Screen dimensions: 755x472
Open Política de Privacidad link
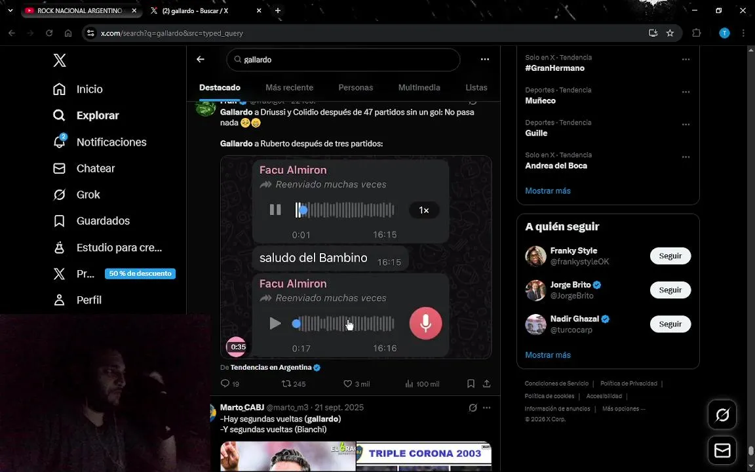[629, 384]
